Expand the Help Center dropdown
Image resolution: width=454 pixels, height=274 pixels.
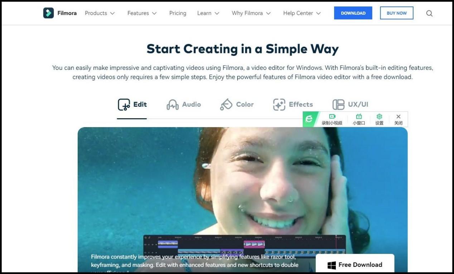tap(302, 13)
